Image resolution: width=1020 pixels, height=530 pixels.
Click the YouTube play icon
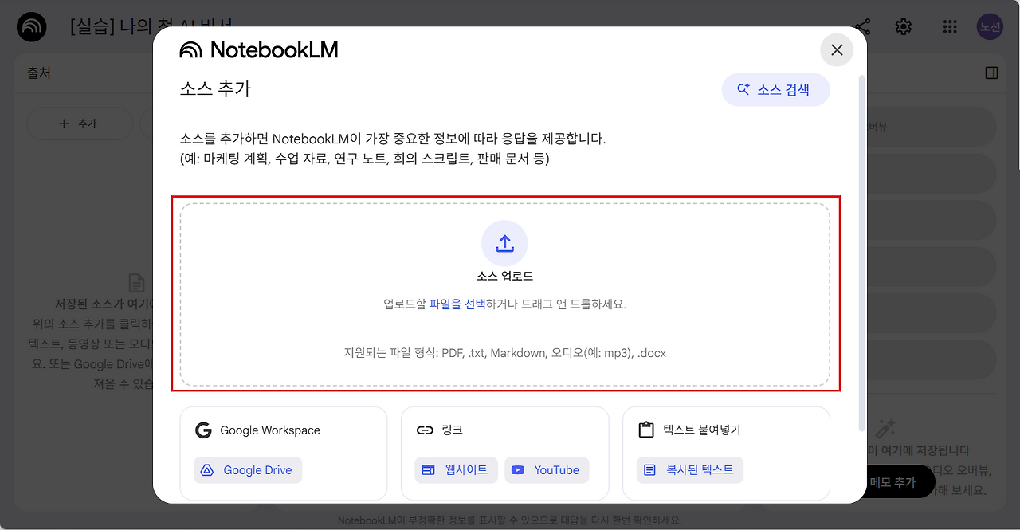518,470
